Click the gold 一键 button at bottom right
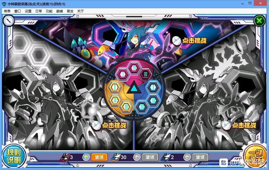Viewport: 269px width, 170px height. [255, 156]
